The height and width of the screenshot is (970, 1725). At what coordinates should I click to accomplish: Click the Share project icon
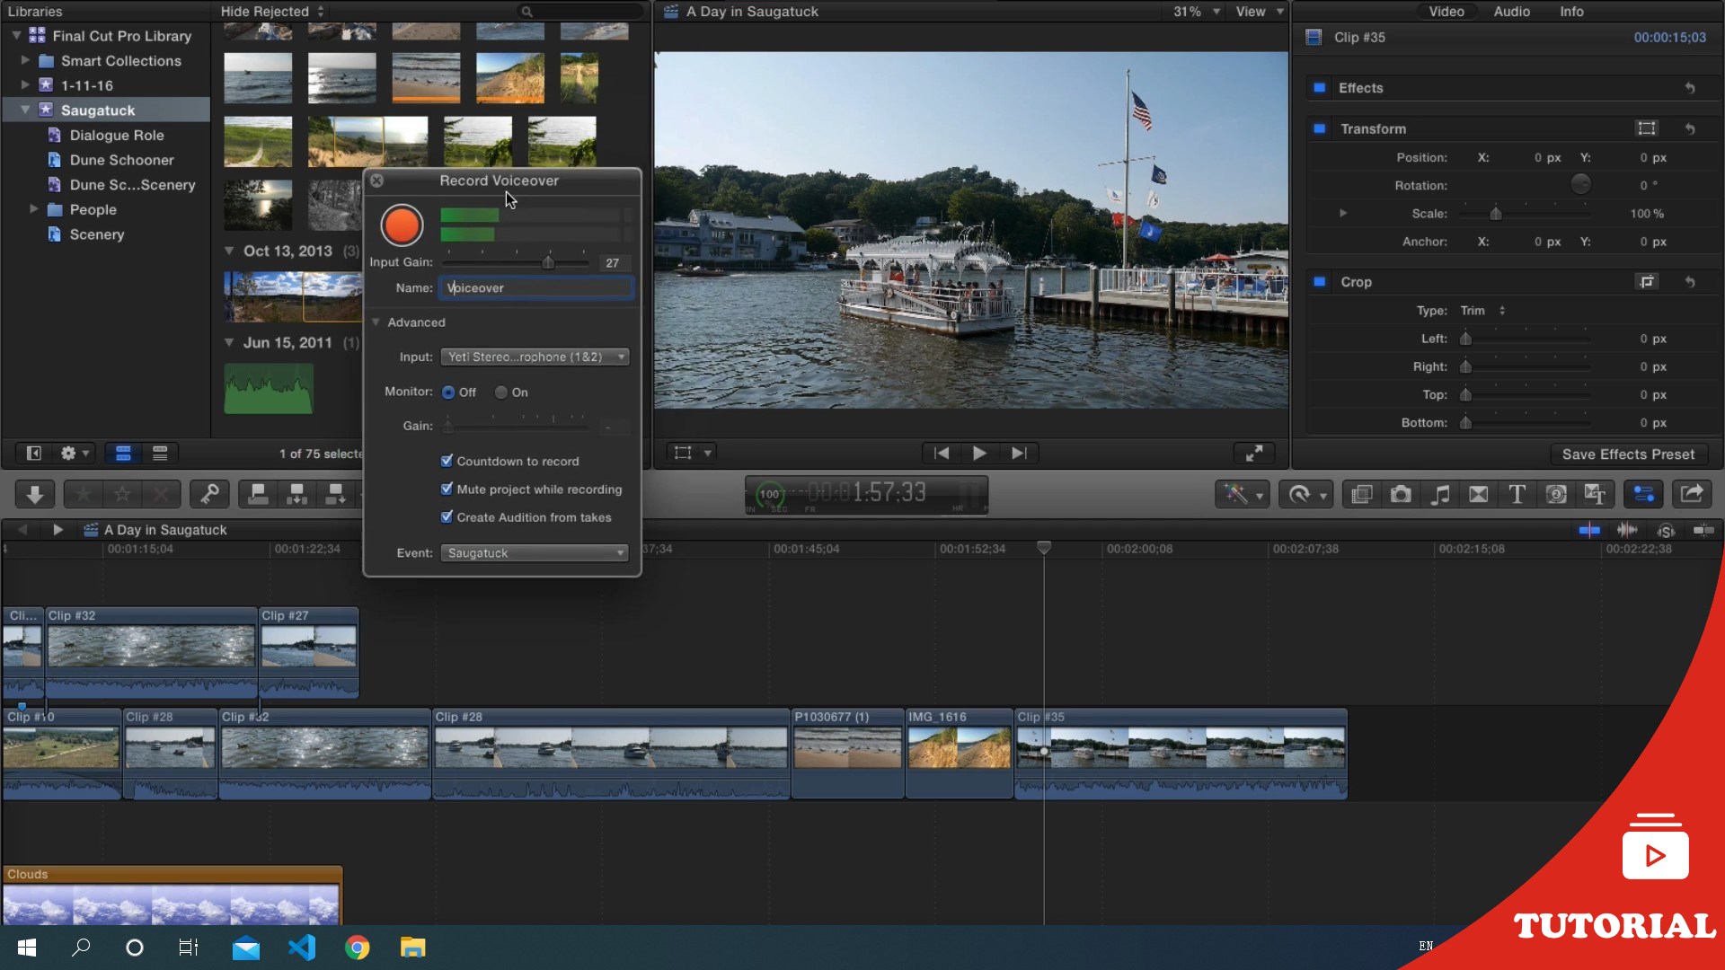pyautogui.click(x=1692, y=494)
